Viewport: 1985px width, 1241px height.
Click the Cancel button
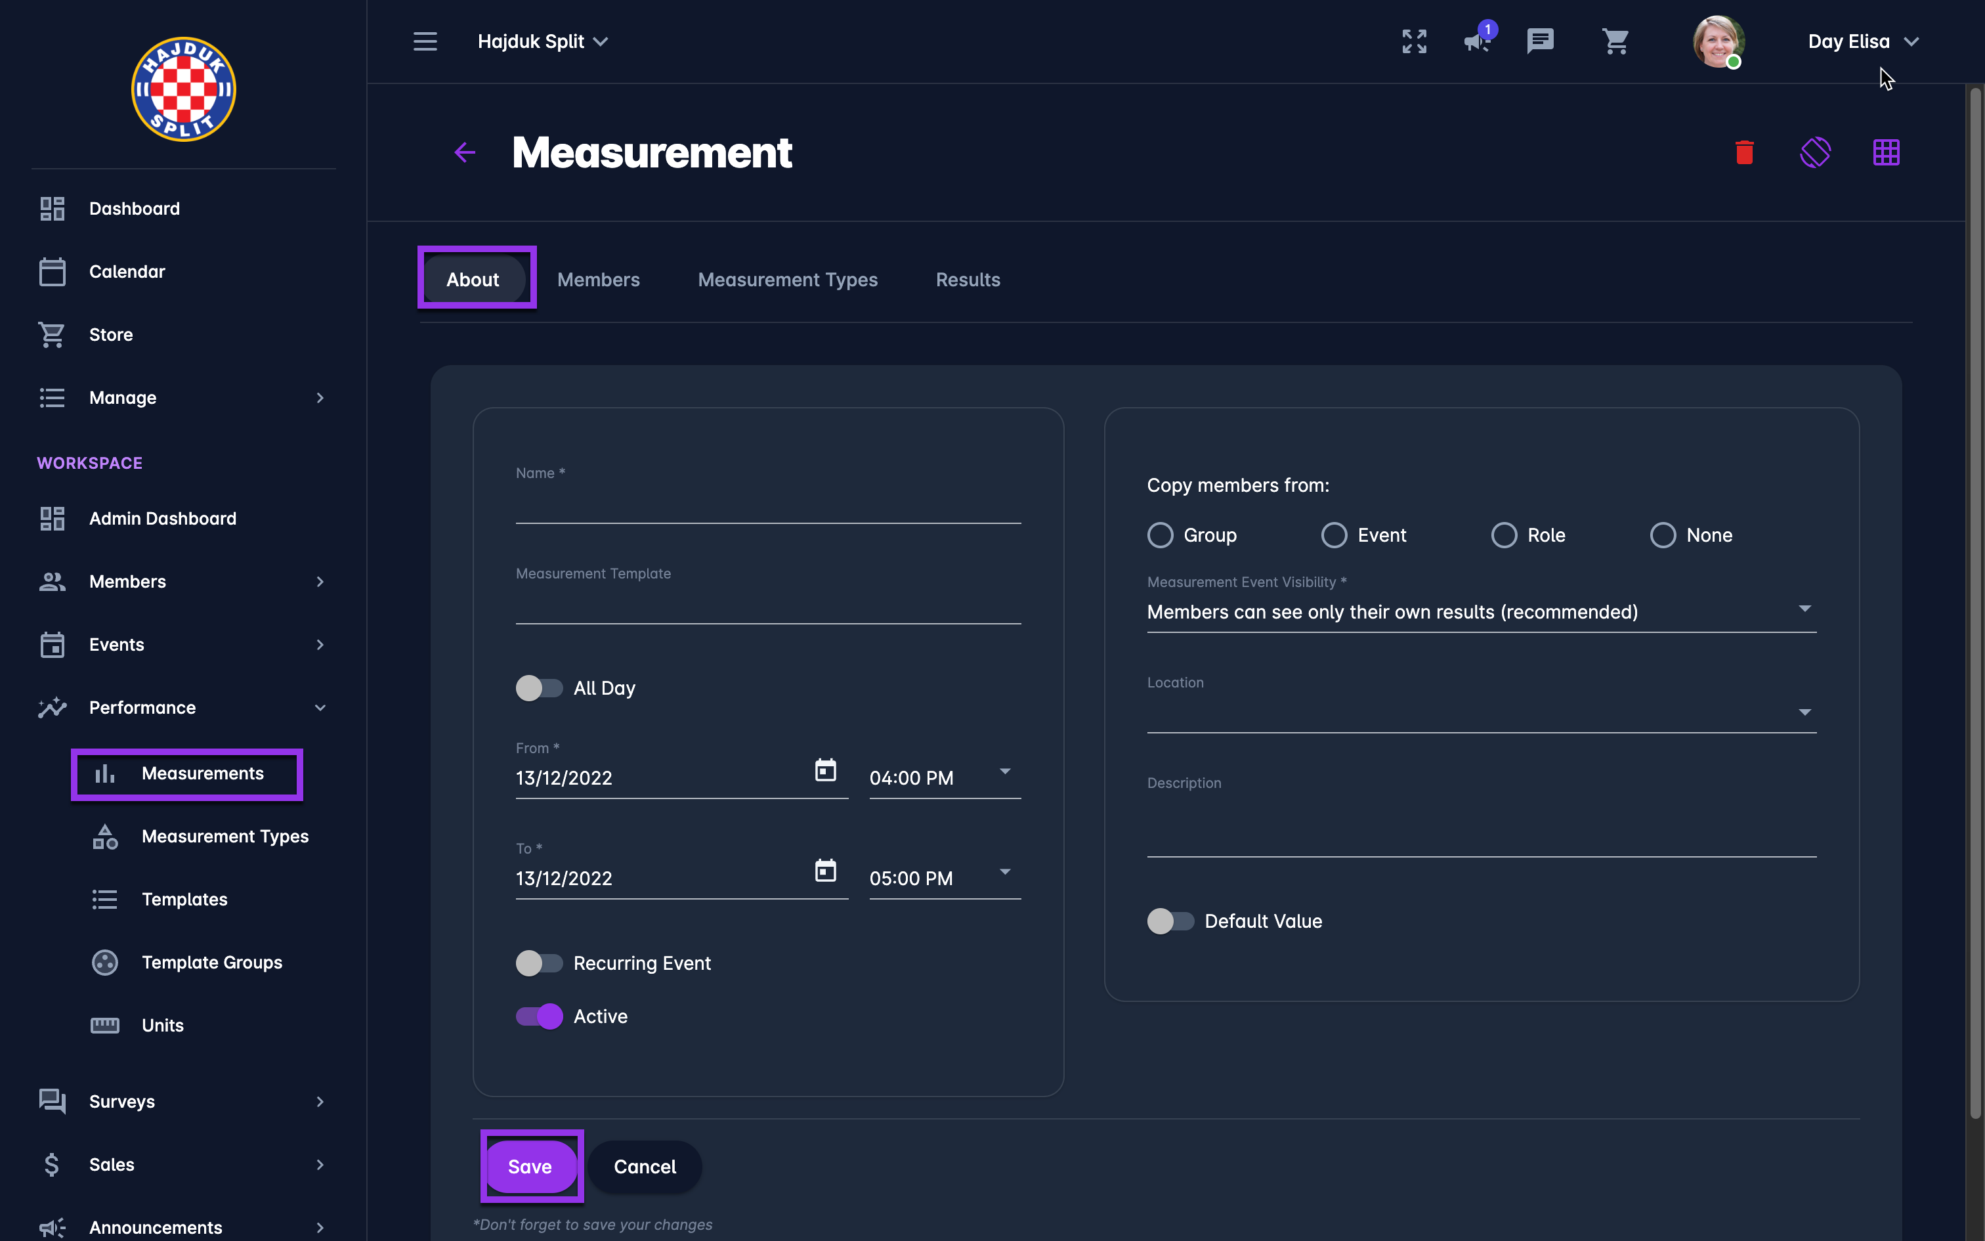(645, 1166)
